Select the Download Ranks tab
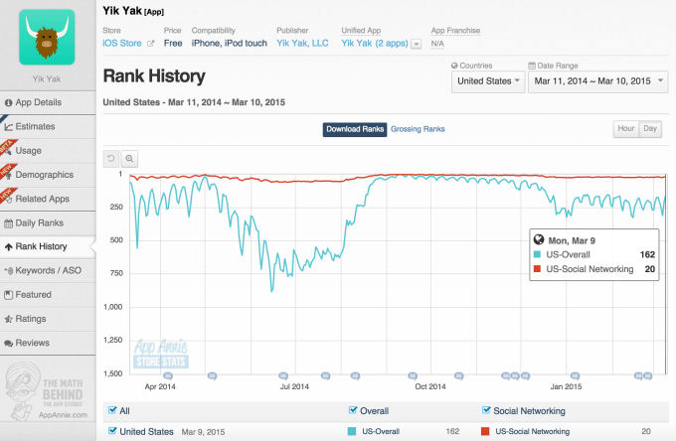The width and height of the screenshot is (676, 441). (x=355, y=129)
